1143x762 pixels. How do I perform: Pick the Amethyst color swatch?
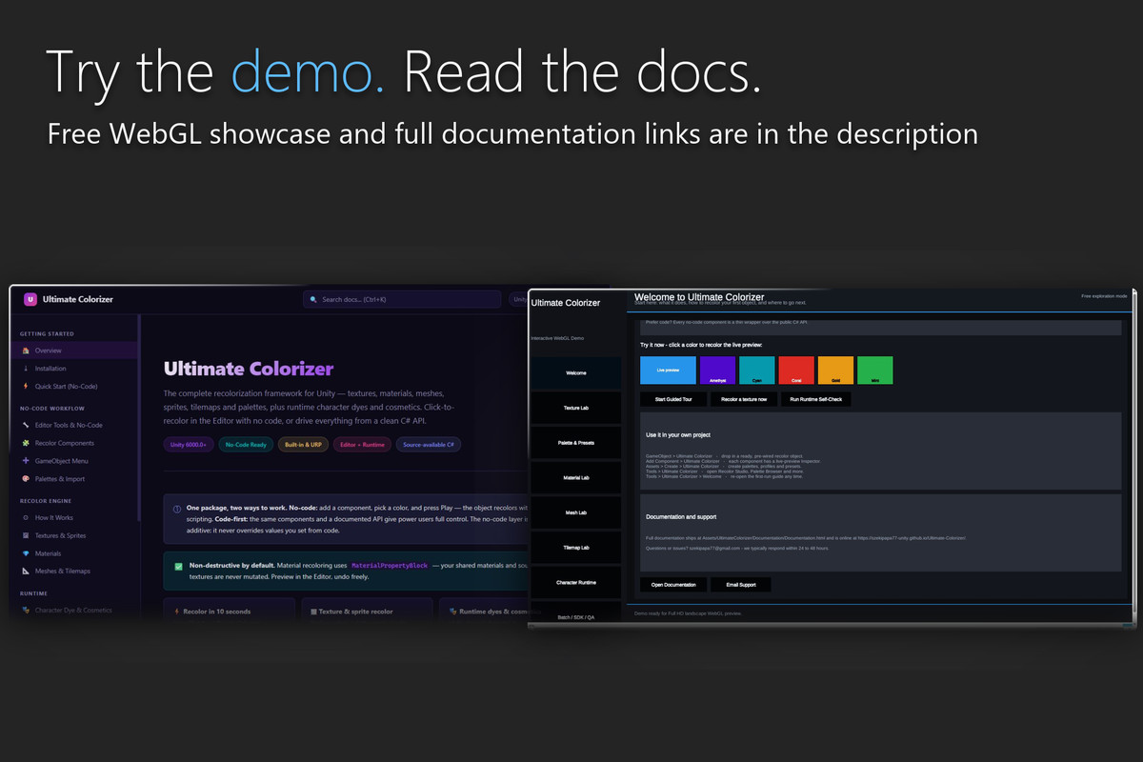(x=717, y=371)
